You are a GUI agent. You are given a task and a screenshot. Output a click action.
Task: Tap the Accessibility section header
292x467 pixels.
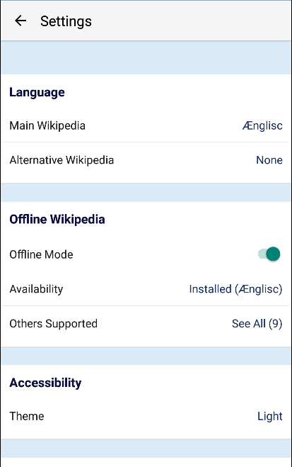point(45,383)
